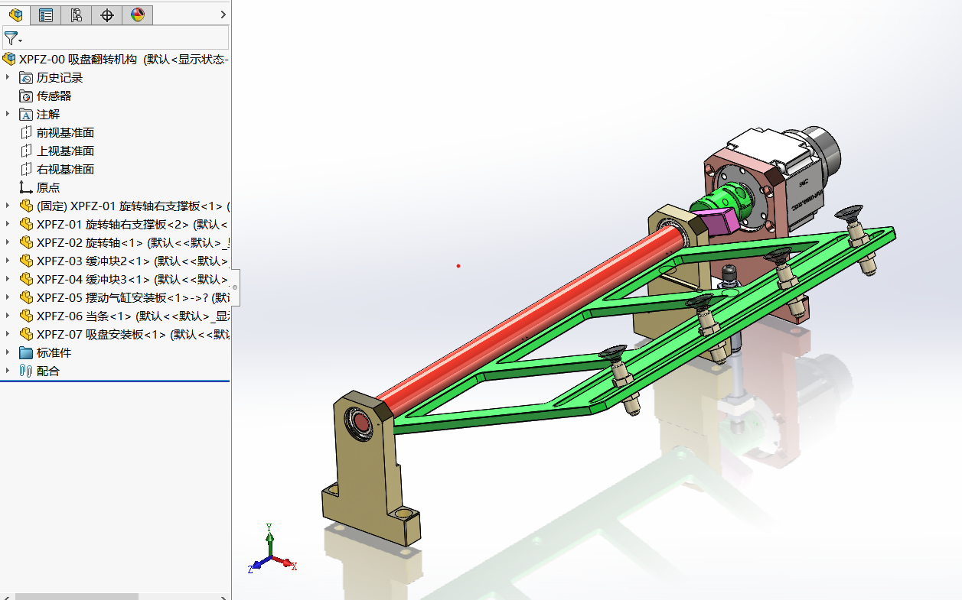Click the 传感器 sensor icon
The width and height of the screenshot is (962, 600).
[x=26, y=96]
